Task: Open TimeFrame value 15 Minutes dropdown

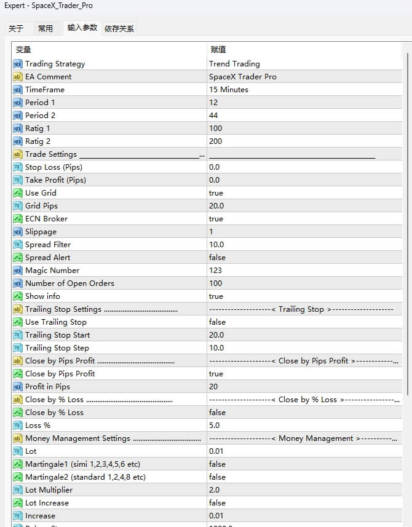Action: click(x=229, y=90)
